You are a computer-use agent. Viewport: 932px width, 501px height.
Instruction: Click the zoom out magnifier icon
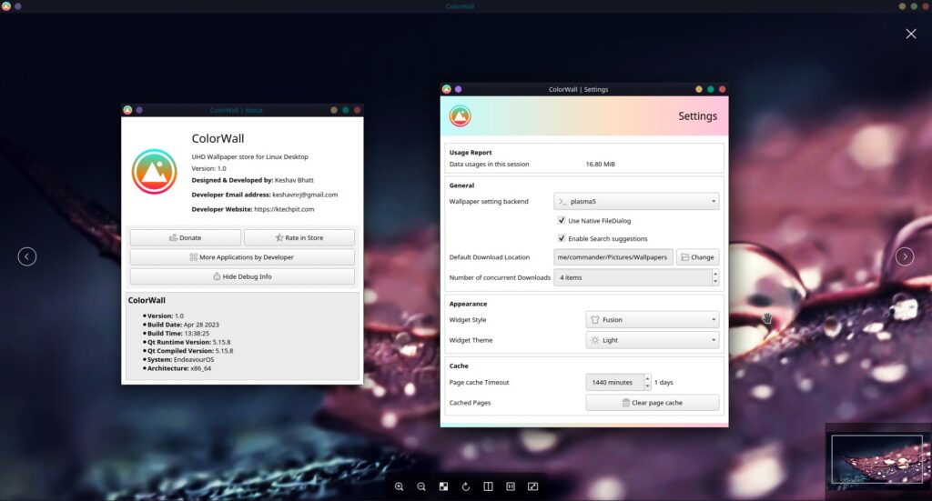tap(421, 486)
